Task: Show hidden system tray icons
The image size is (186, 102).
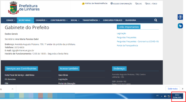Action: 162,96
